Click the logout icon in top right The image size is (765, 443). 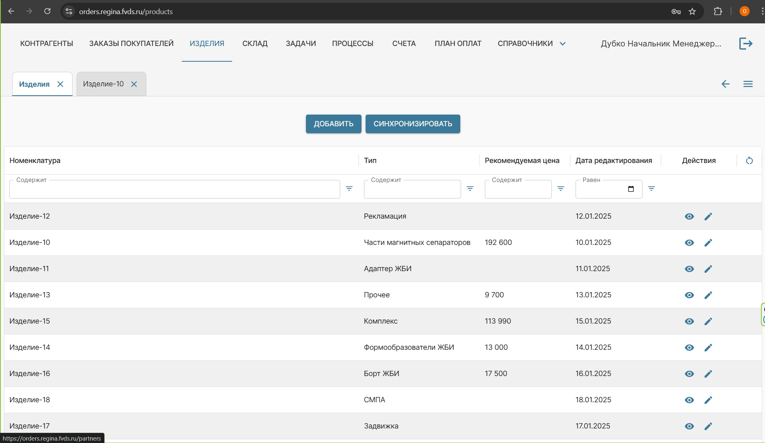click(x=746, y=44)
